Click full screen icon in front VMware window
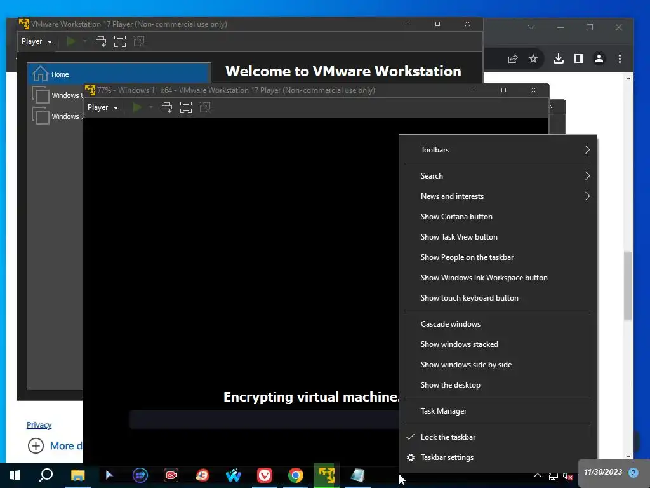 [x=186, y=107]
